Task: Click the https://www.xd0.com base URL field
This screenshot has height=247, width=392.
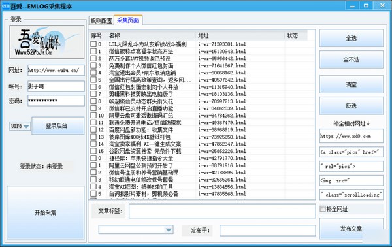Action: 351,136
